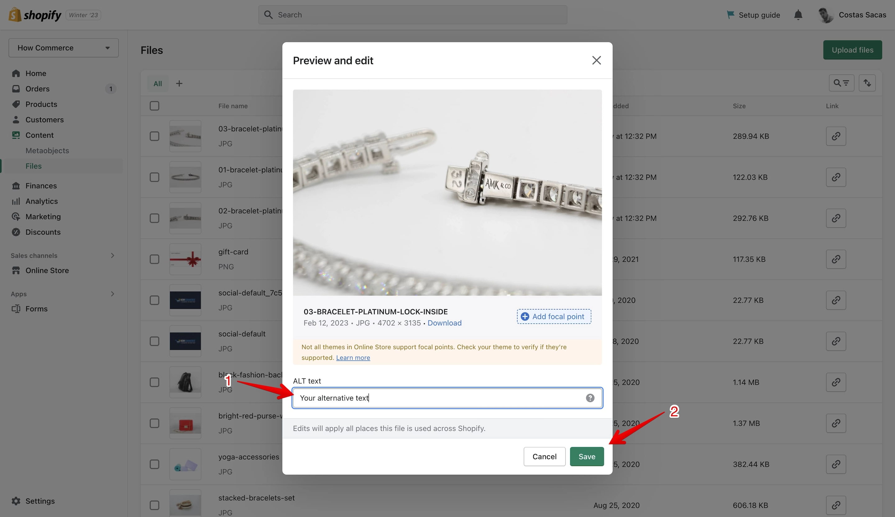Close the Preview and edit dialog
This screenshot has width=895, height=517.
(x=596, y=60)
